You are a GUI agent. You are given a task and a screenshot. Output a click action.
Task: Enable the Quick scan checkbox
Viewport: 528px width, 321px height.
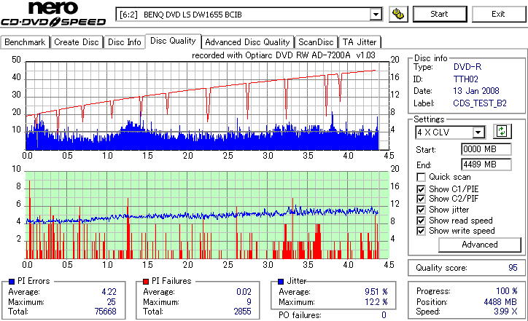421,177
